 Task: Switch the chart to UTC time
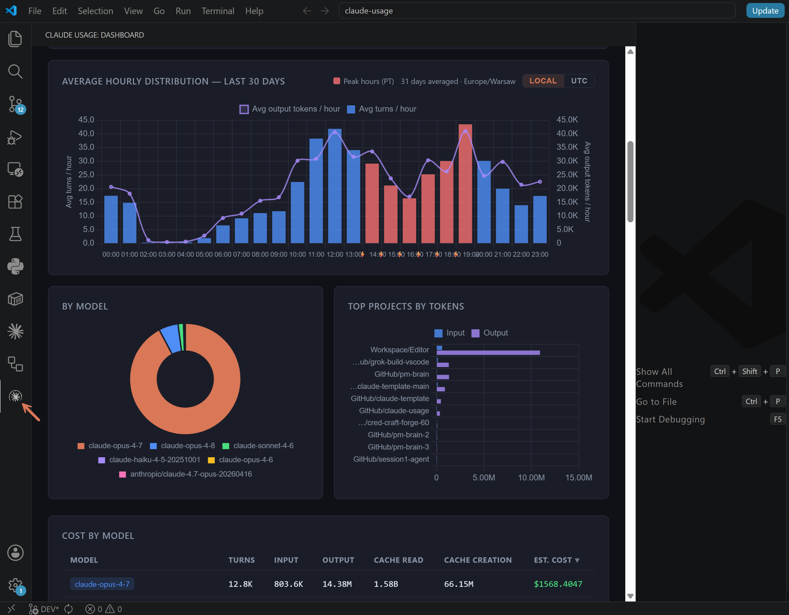point(579,81)
